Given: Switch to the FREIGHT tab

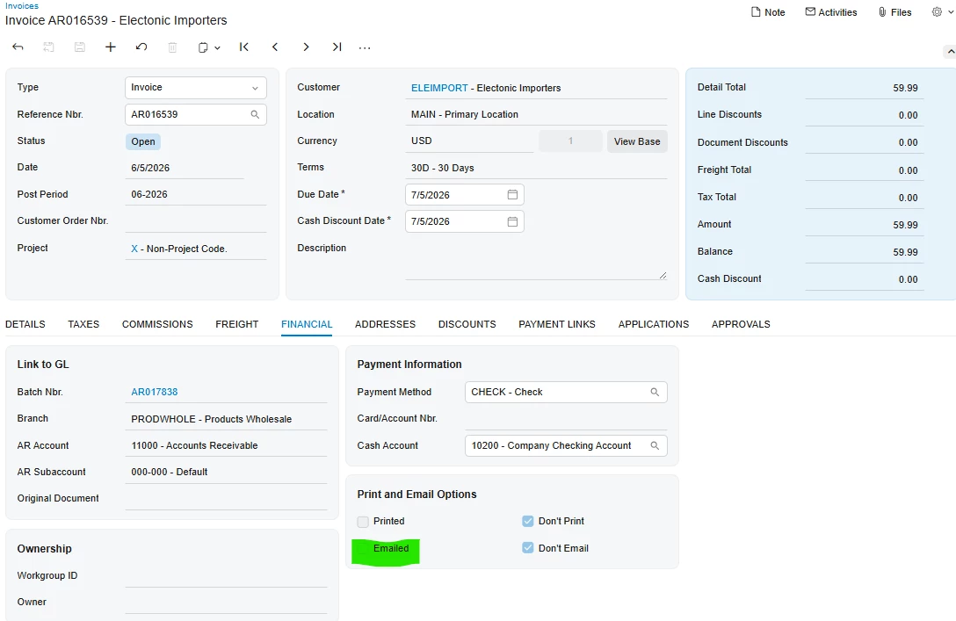Looking at the screenshot, I should (x=236, y=324).
